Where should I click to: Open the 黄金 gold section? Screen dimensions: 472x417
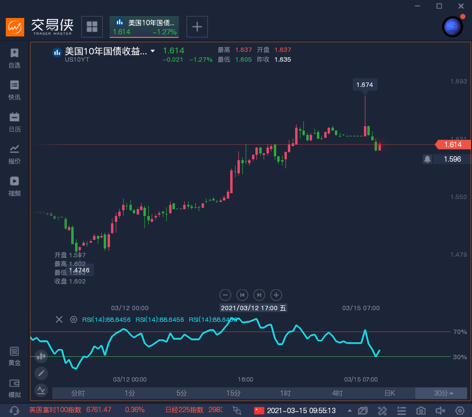point(14,355)
